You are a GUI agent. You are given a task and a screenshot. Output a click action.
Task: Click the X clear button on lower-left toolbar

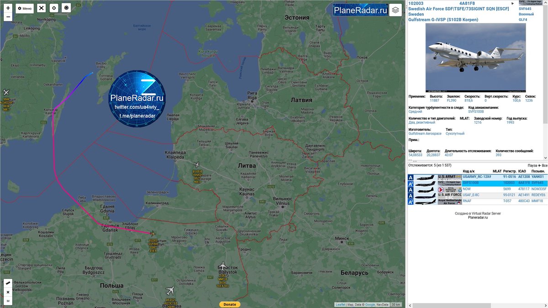8,292
